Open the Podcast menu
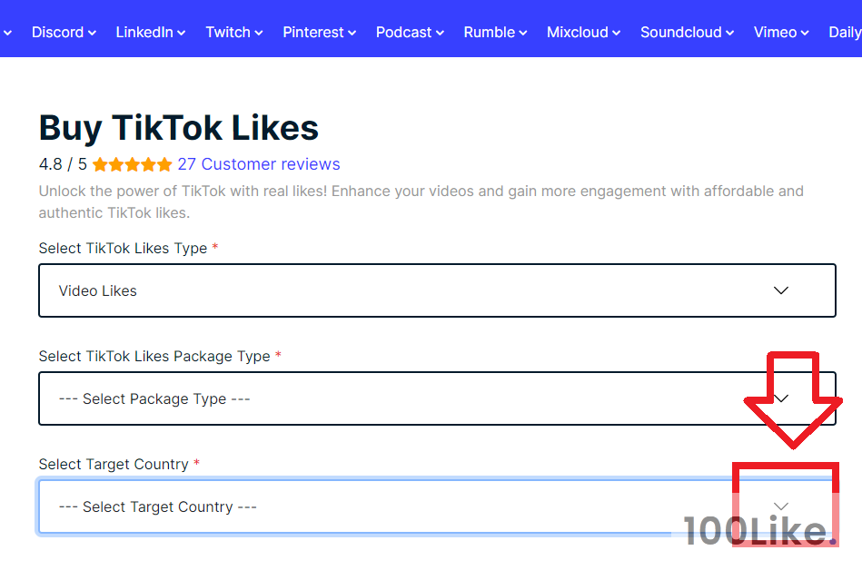Viewport: 862px width, 570px height. (410, 33)
